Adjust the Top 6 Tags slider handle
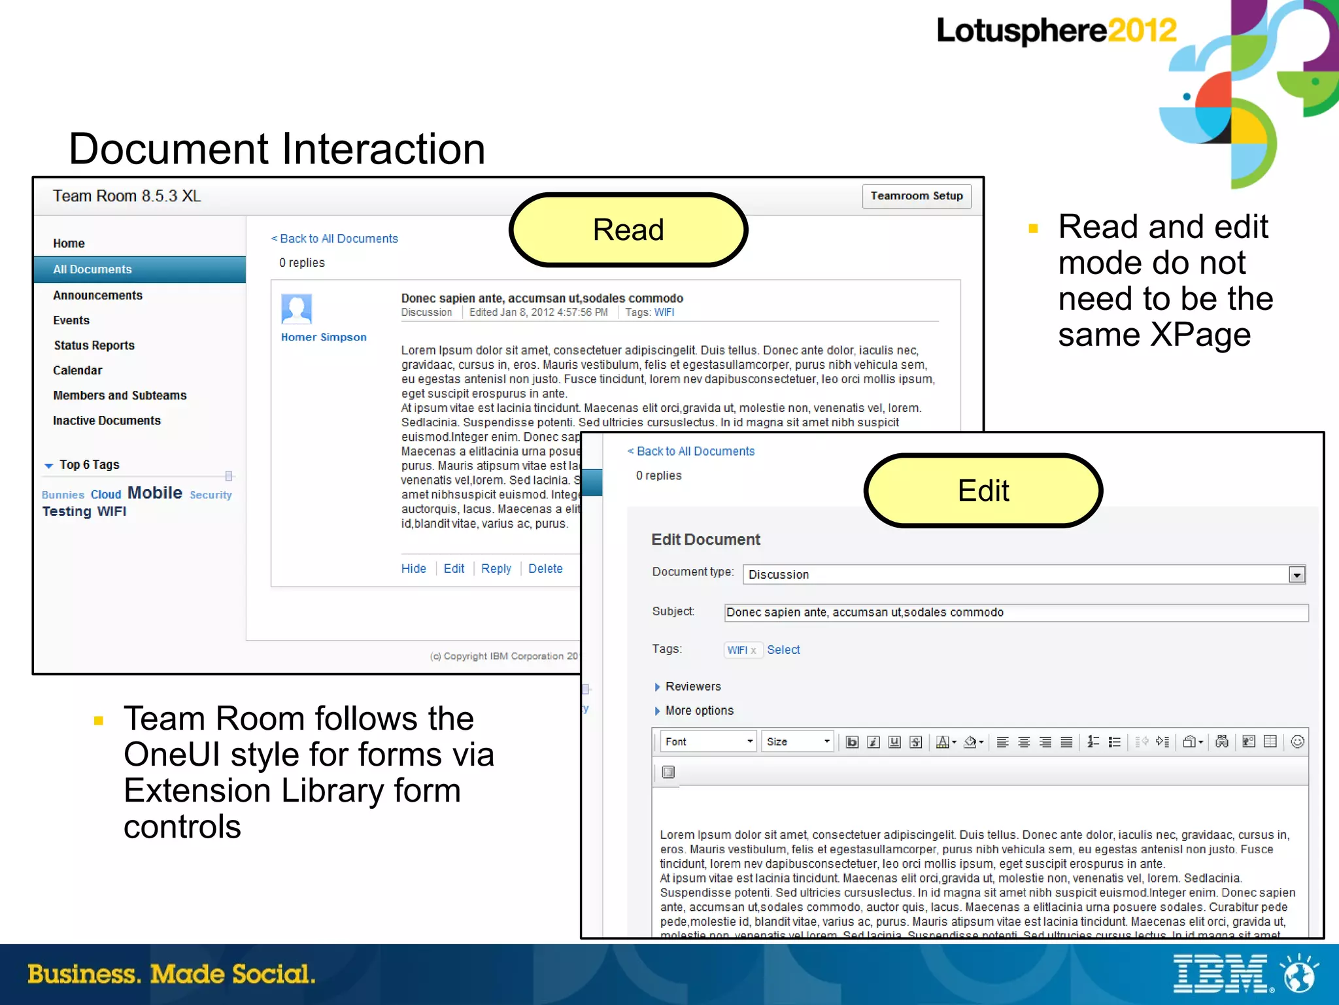The height and width of the screenshot is (1005, 1339). coord(229,476)
